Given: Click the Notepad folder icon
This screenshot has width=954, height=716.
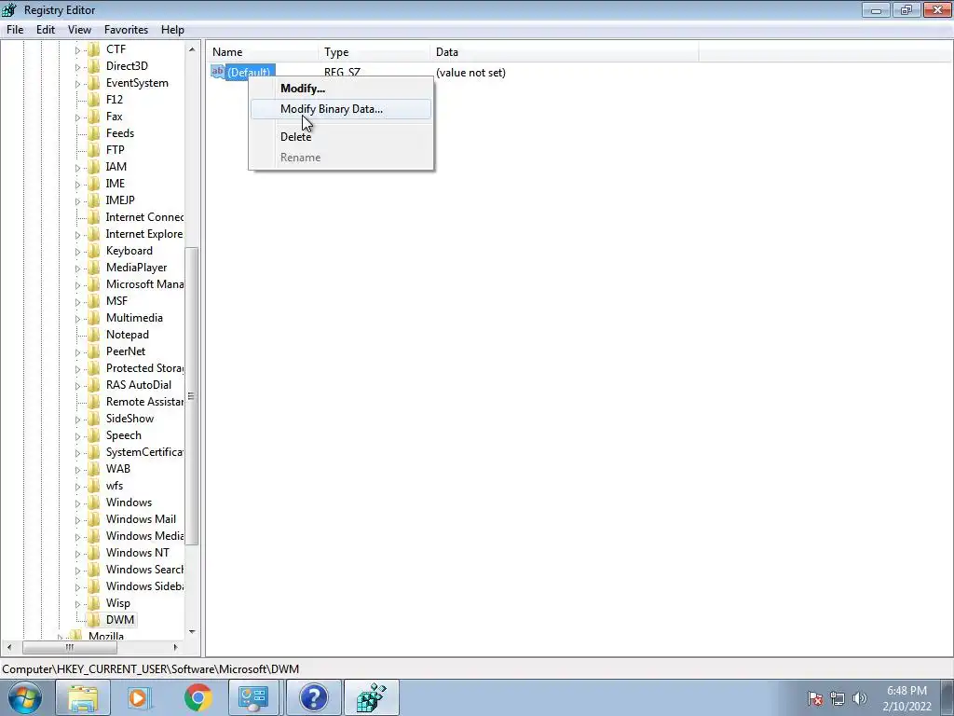Looking at the screenshot, I should pos(94,335).
